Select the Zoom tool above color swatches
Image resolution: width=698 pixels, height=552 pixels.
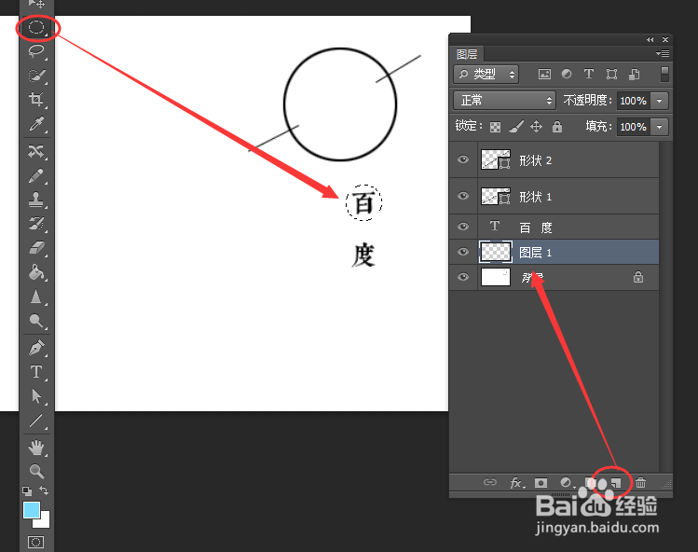tap(36, 471)
